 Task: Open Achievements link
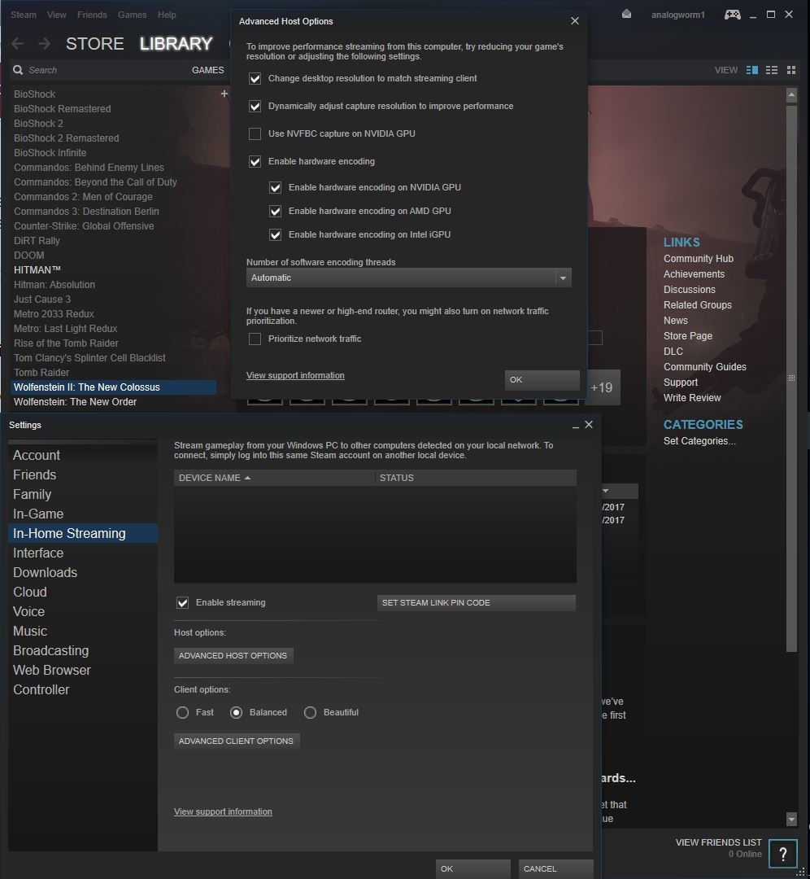coord(694,274)
